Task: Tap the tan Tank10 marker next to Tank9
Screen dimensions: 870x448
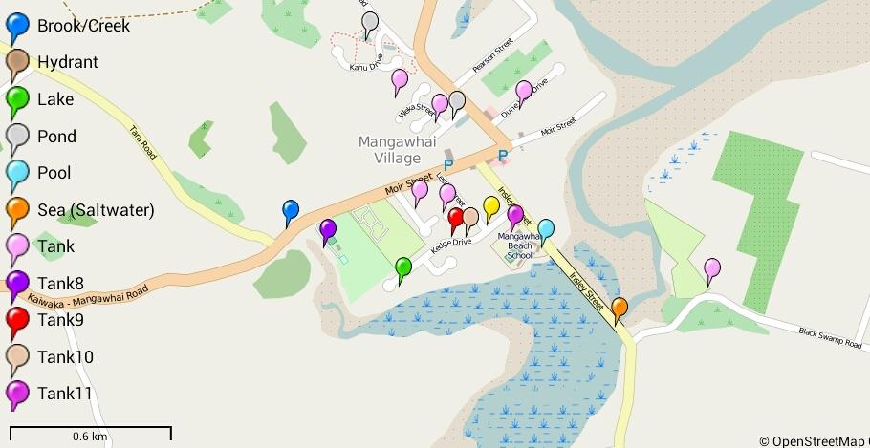Action: [470, 222]
